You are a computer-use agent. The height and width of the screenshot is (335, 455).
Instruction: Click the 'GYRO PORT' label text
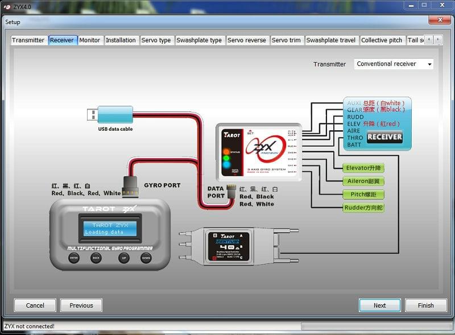click(162, 185)
